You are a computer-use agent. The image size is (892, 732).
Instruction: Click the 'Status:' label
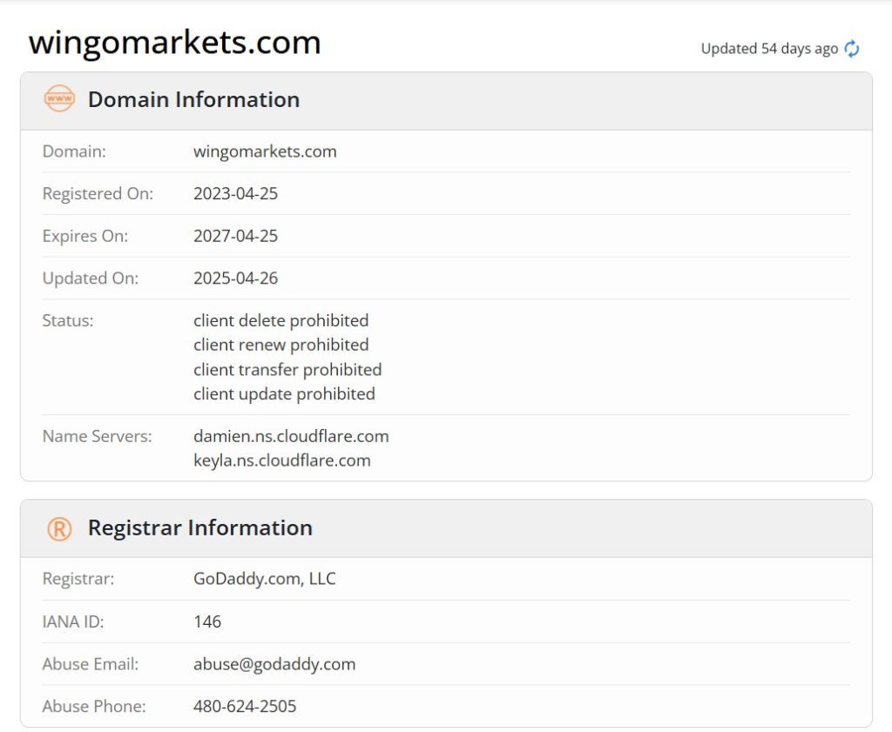coord(68,320)
